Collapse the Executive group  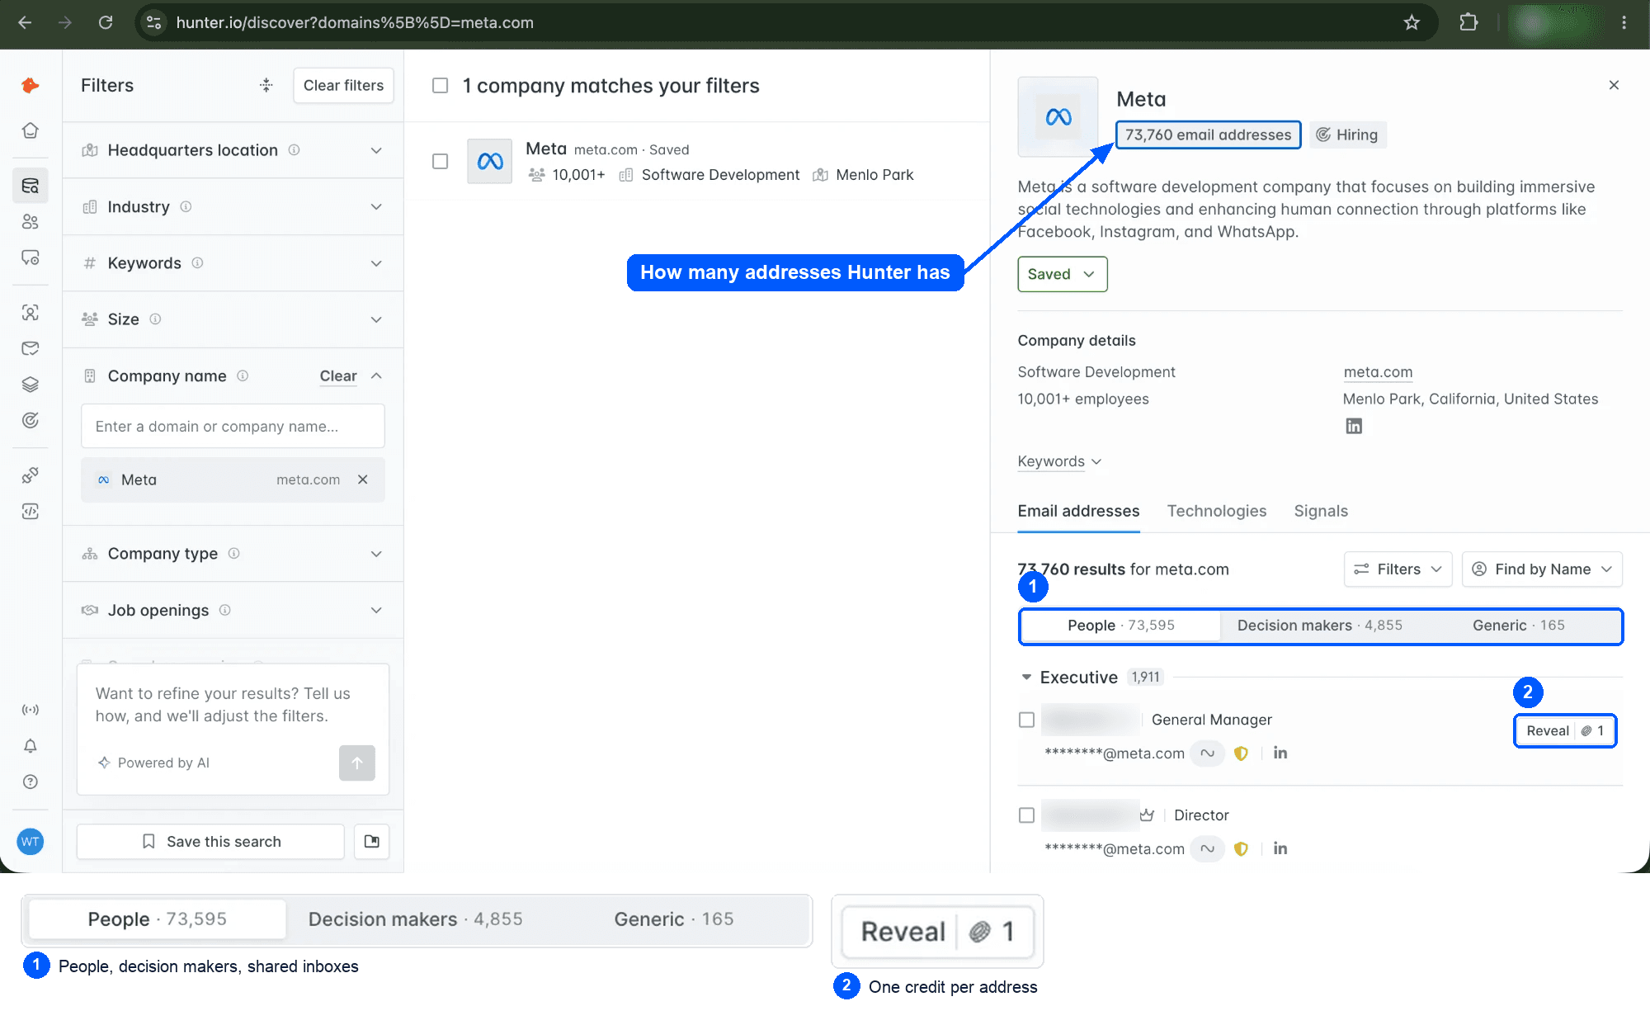(1026, 677)
